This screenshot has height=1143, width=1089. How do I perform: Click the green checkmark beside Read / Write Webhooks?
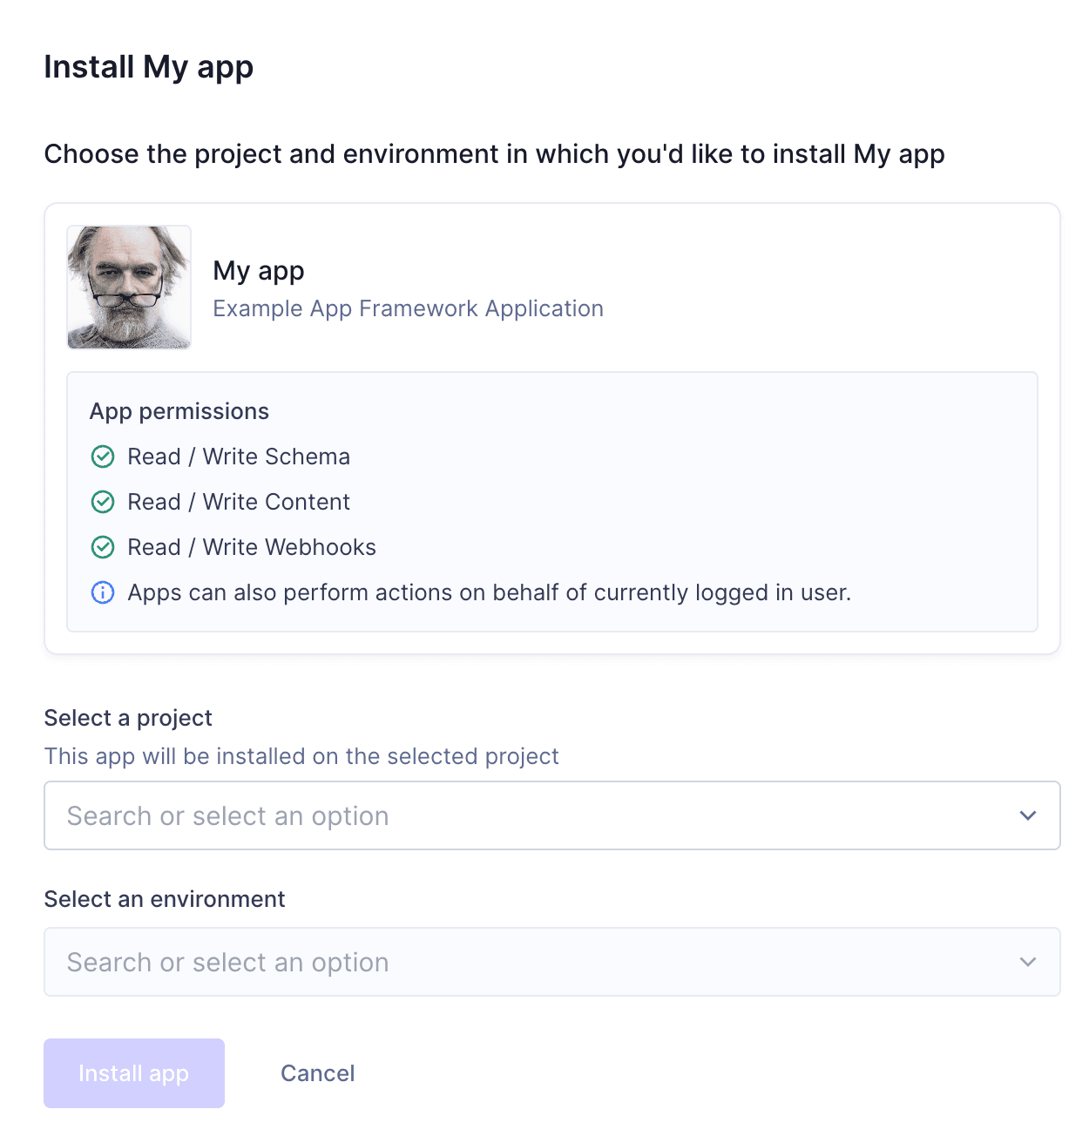(x=102, y=547)
